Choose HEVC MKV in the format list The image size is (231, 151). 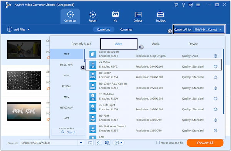coord(67,108)
